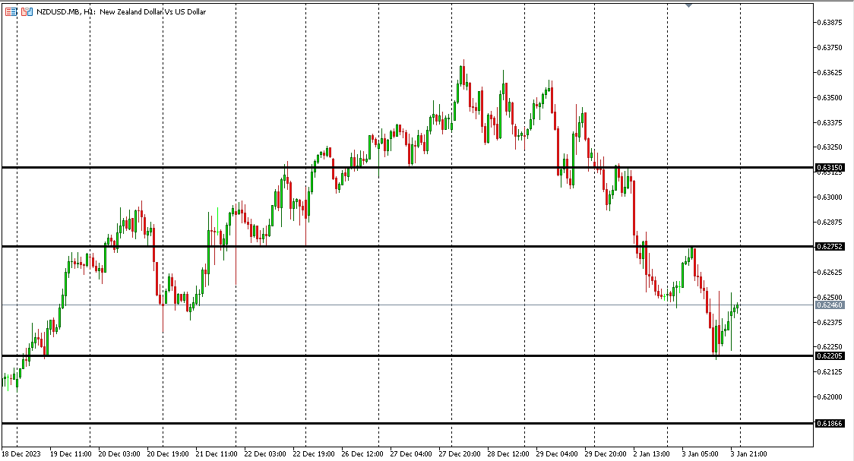Click the 19 Dec 11:00 time label
The height and width of the screenshot is (461, 854).
[x=71, y=454]
